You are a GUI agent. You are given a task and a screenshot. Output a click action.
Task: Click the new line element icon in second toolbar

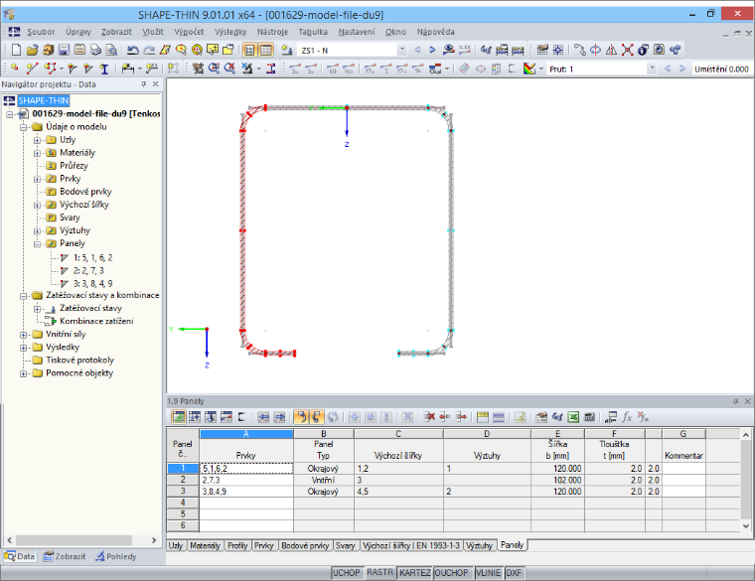coord(32,69)
